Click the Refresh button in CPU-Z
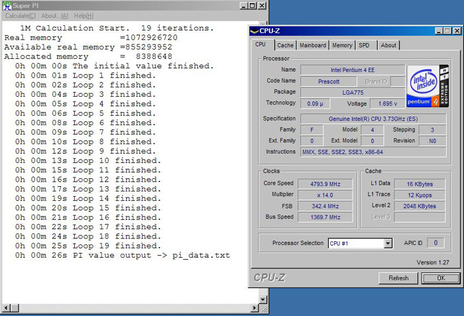 (398, 278)
